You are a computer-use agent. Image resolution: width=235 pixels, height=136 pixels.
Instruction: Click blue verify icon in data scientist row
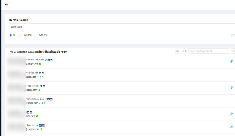42,77
